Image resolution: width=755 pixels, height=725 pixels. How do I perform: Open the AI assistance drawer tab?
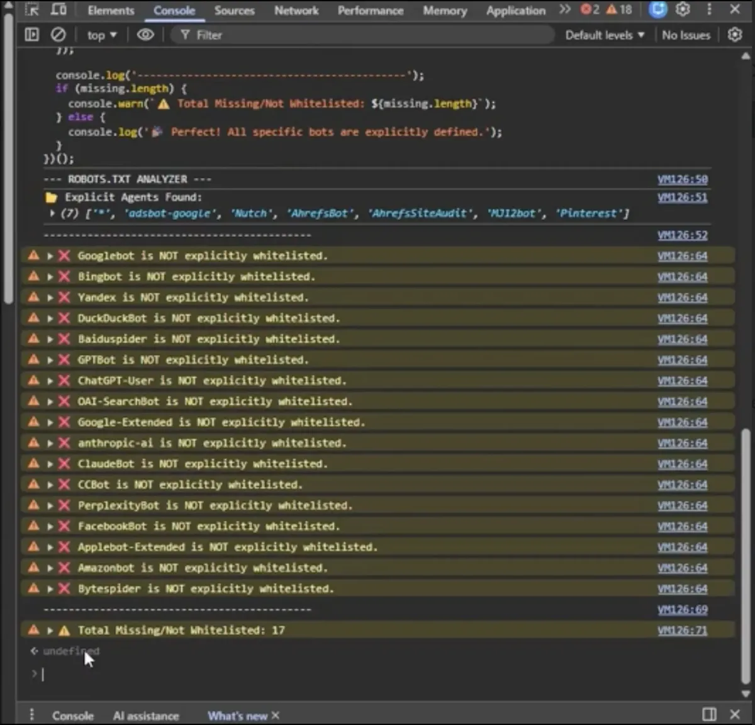tap(146, 716)
